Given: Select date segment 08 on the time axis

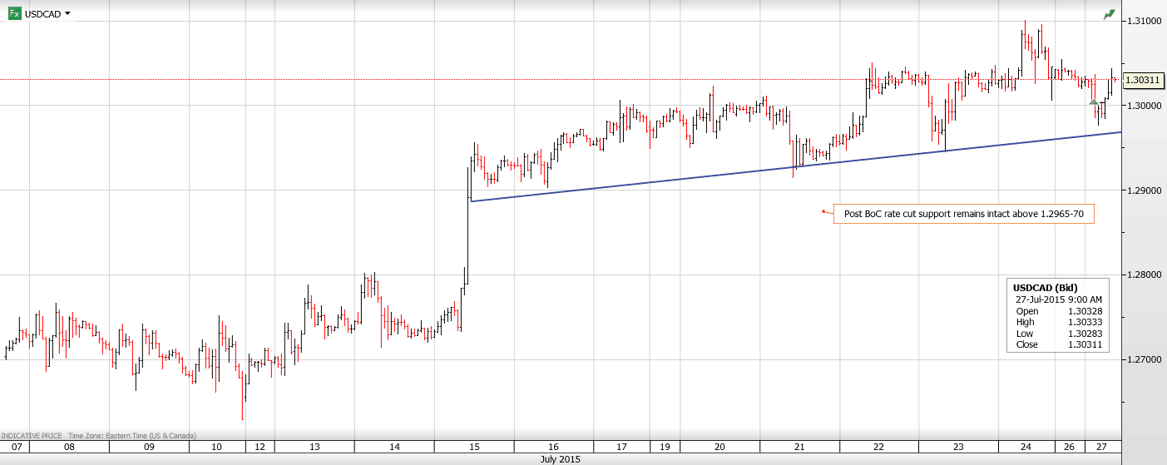Looking at the screenshot, I should pyautogui.click(x=69, y=447).
